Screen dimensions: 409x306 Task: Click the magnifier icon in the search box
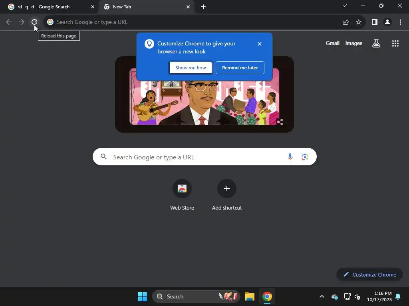(104, 157)
